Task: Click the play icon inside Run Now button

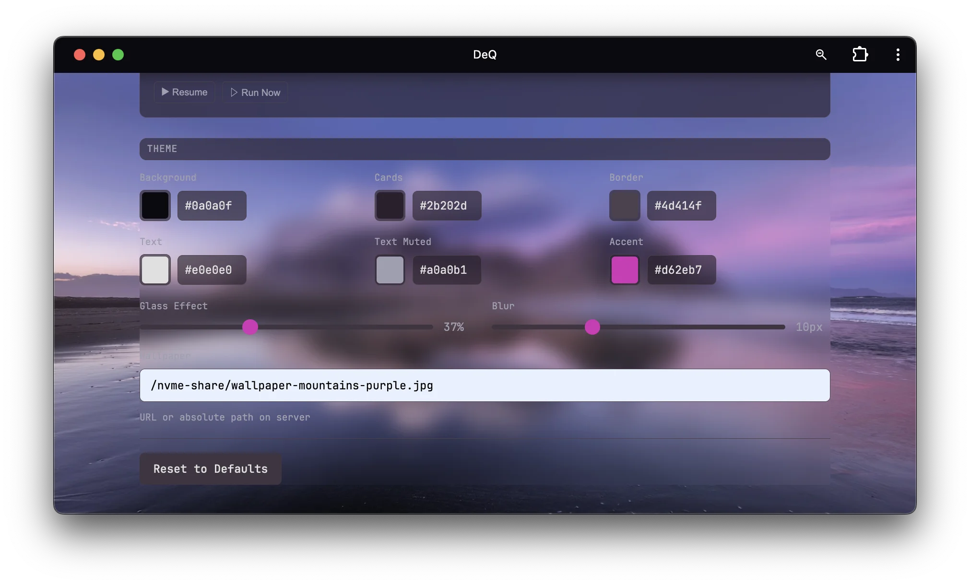Action: coord(233,92)
